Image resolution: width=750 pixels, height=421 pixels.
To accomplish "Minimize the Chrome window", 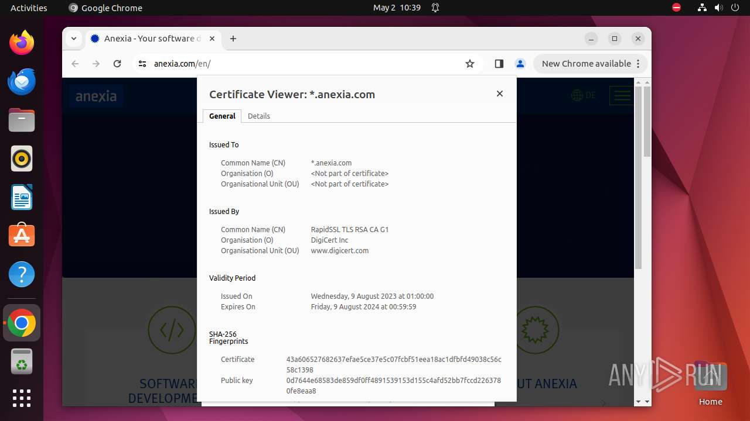I will point(591,39).
